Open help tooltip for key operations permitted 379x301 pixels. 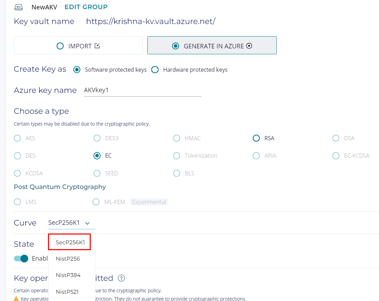[121, 278]
